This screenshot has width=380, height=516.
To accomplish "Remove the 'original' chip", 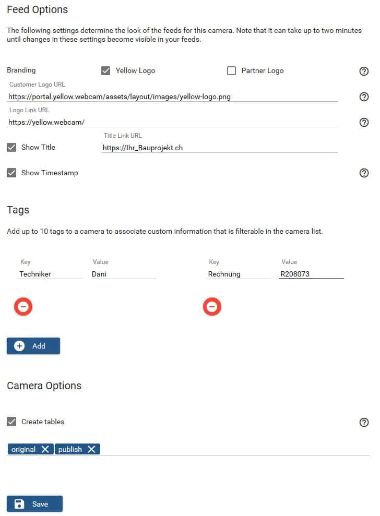I will [45, 449].
